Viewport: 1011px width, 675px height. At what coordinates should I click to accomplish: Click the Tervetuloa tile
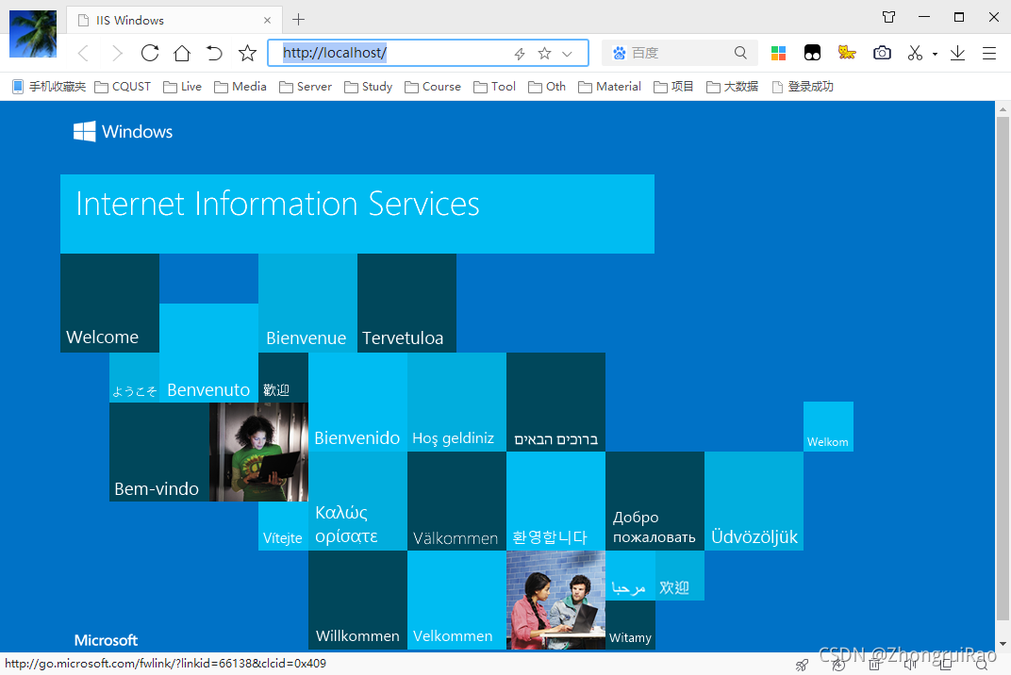coord(406,303)
